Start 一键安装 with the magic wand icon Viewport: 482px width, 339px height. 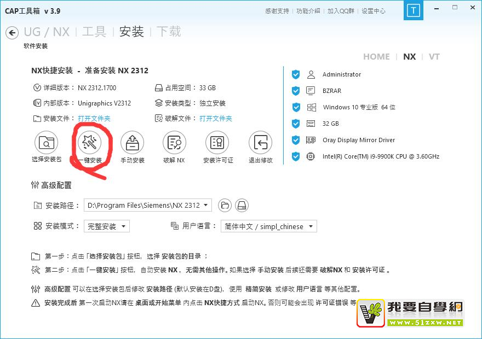(89, 143)
